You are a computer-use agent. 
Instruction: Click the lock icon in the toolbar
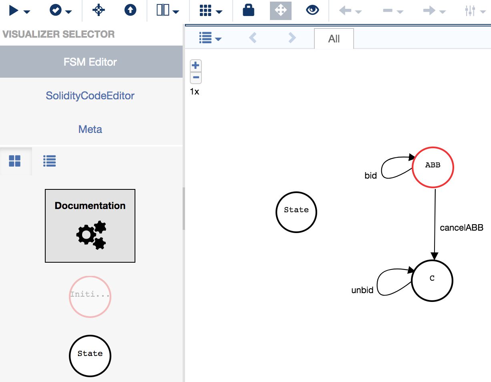tap(248, 11)
